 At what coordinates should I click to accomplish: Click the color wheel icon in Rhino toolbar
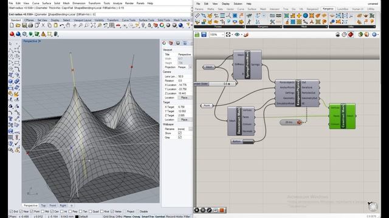coord(162,25)
